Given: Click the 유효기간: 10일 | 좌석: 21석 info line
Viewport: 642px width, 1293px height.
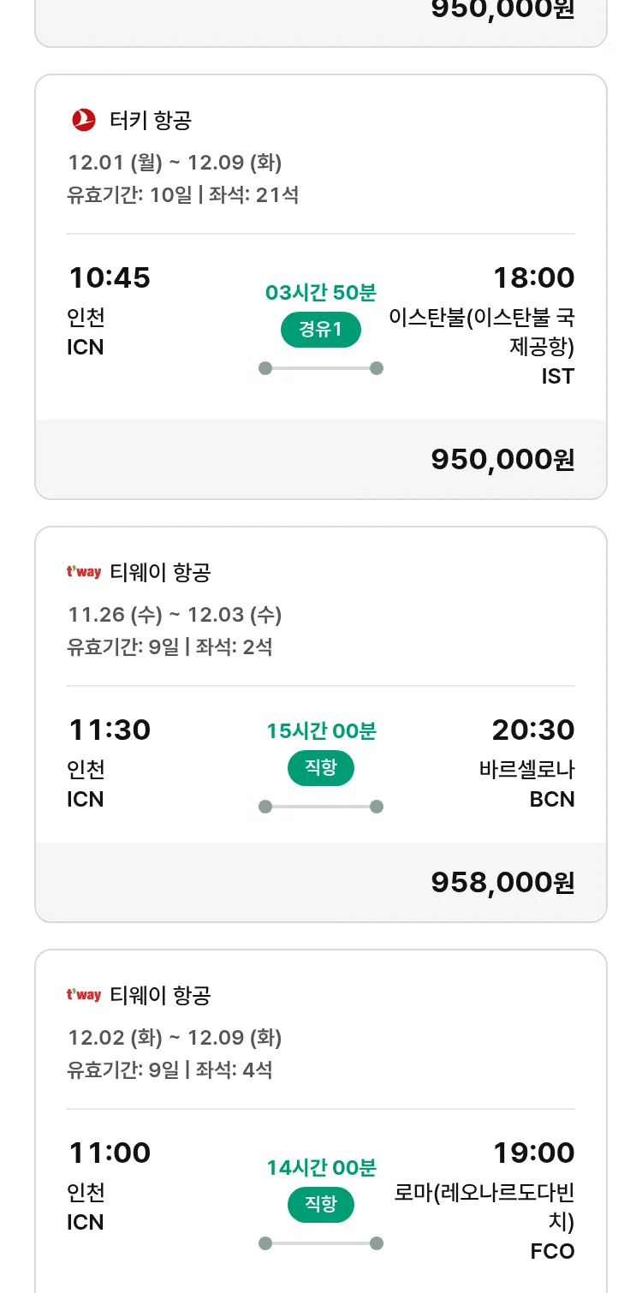Looking at the screenshot, I should coord(183,194).
